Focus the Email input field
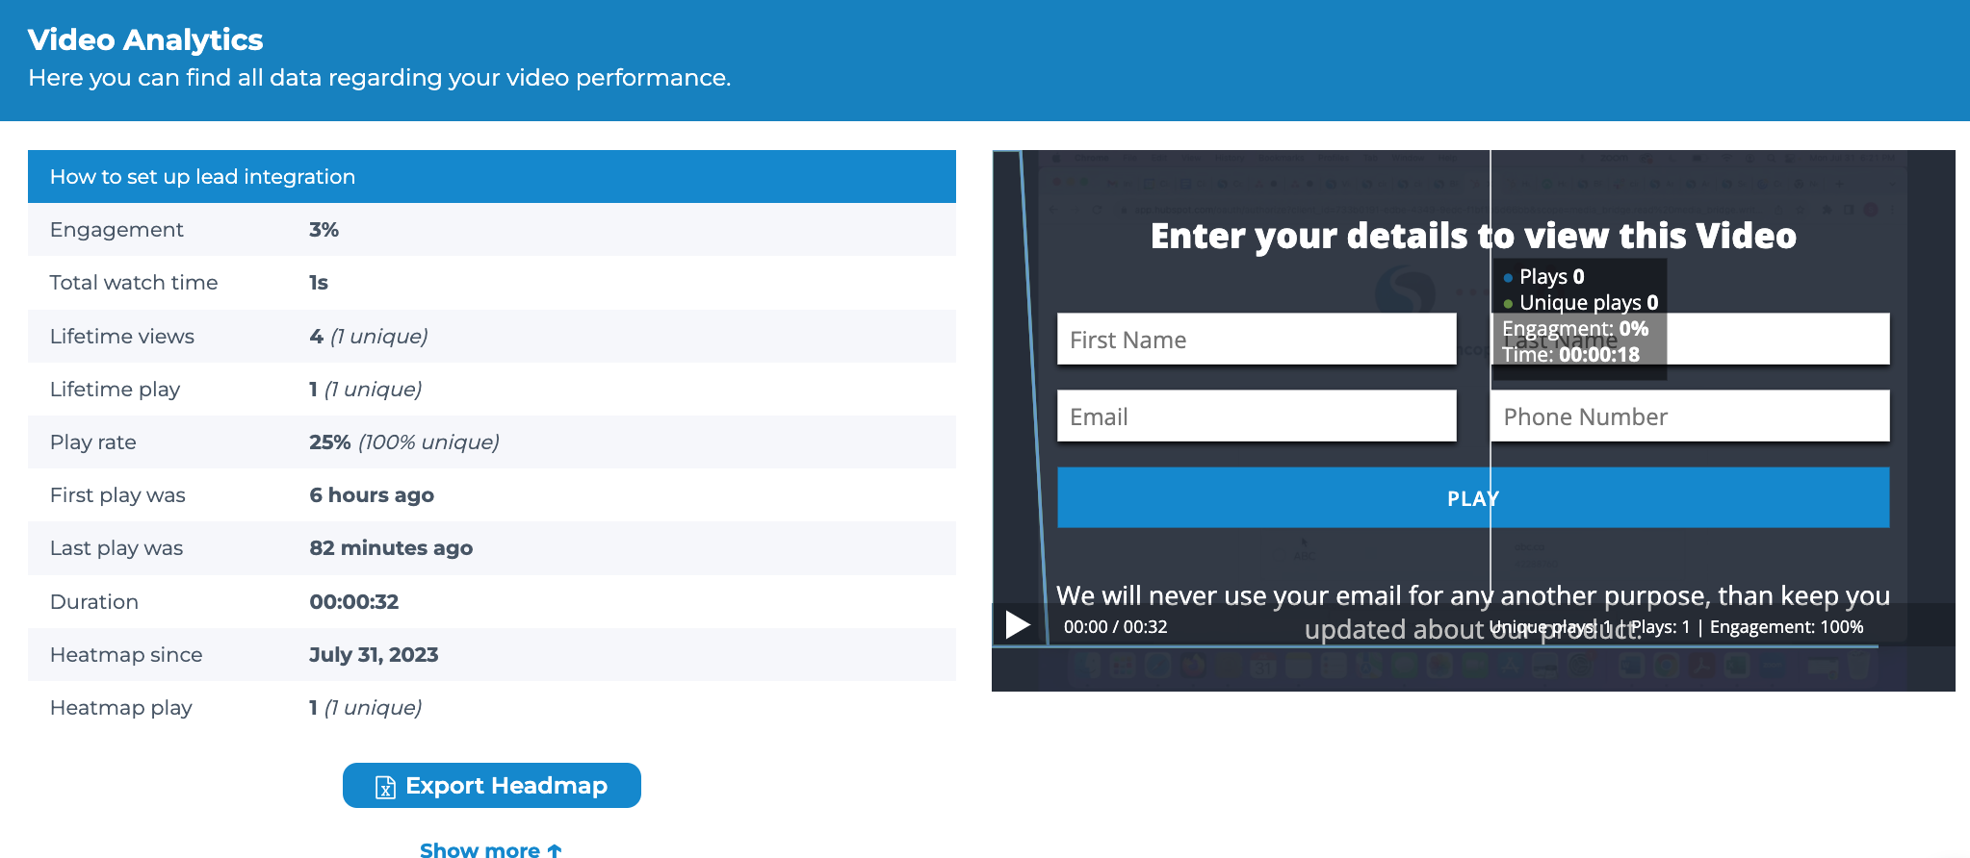The image size is (1970, 858). [x=1257, y=416]
